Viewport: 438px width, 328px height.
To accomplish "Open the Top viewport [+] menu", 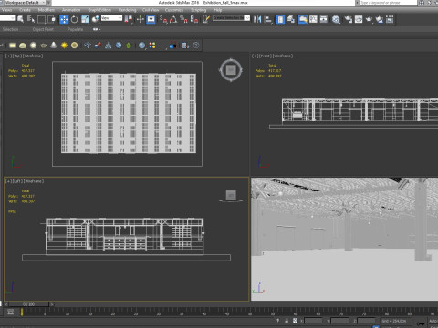I will 8,56.
